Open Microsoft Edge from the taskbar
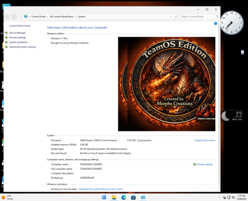 [124, 198]
